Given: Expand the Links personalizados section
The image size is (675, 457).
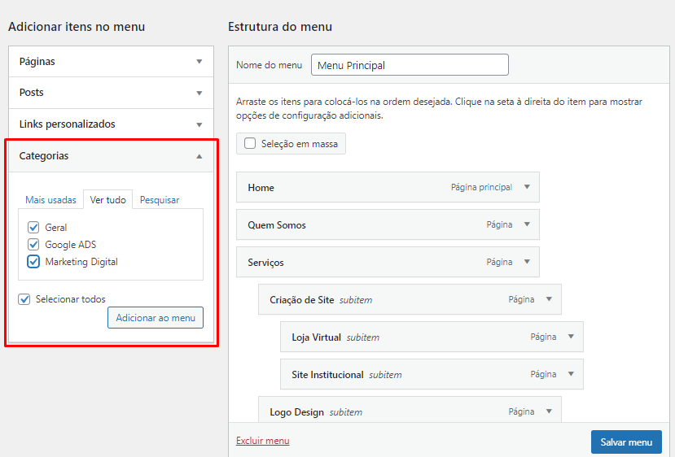Looking at the screenshot, I should pos(199,124).
